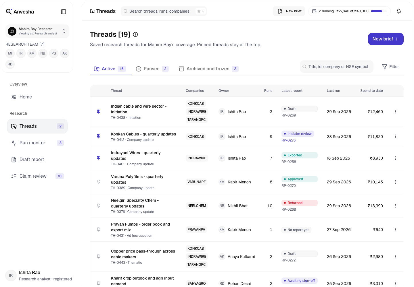Image resolution: width=414 pixels, height=287 pixels.
Task: Open report link RP-0276
Action: [288, 140]
